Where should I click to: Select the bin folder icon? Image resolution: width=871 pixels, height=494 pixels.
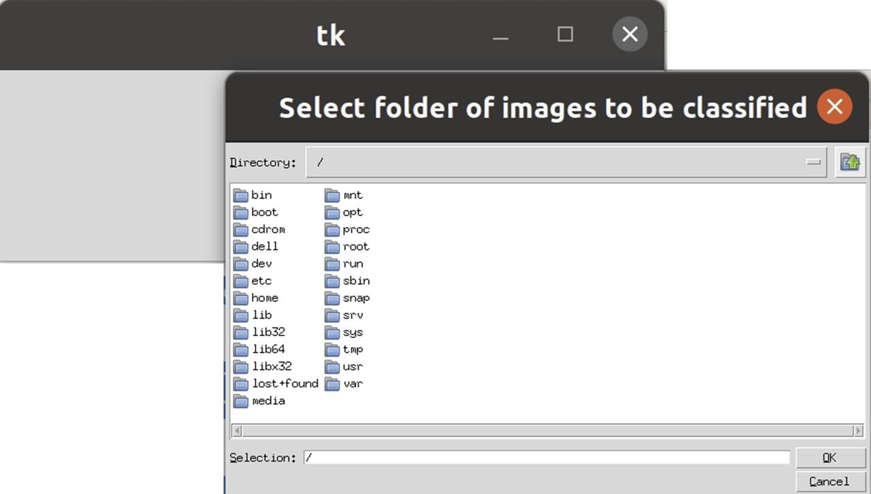point(241,196)
